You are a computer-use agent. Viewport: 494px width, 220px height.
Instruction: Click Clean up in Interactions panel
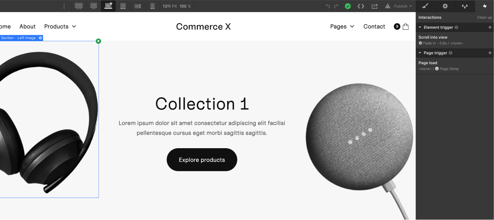(484, 17)
